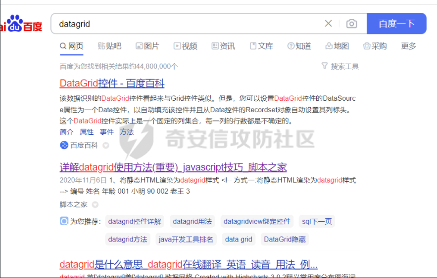437x278 pixels.
Task: Open datagrid是什么意思 translation result
Action: pyautogui.click(x=189, y=264)
